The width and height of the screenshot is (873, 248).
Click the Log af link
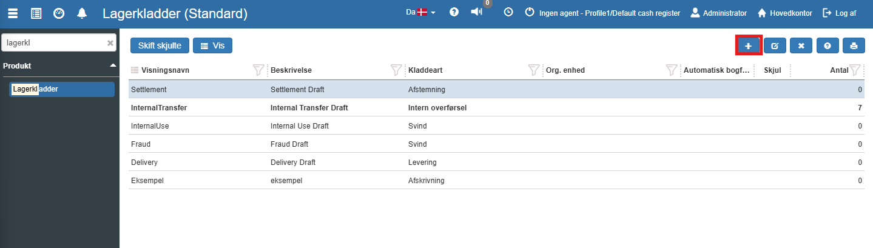click(839, 13)
